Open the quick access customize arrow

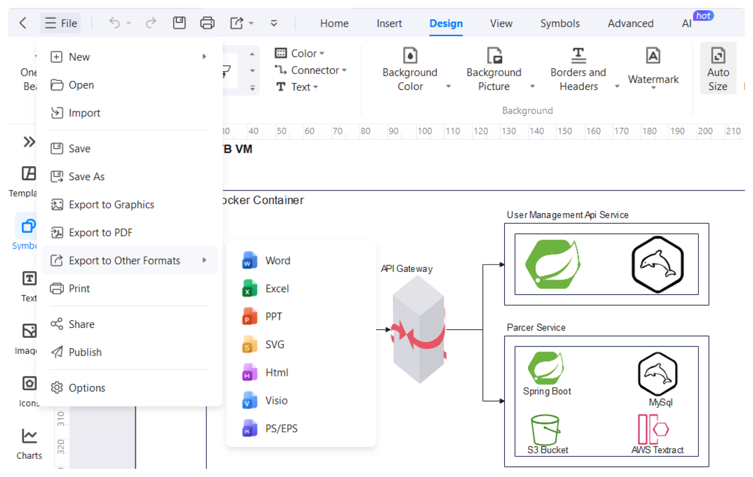point(274,23)
